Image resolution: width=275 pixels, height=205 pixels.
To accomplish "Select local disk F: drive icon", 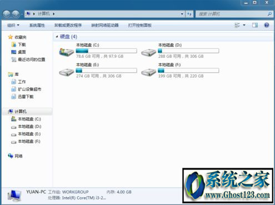I will coord(148,72).
